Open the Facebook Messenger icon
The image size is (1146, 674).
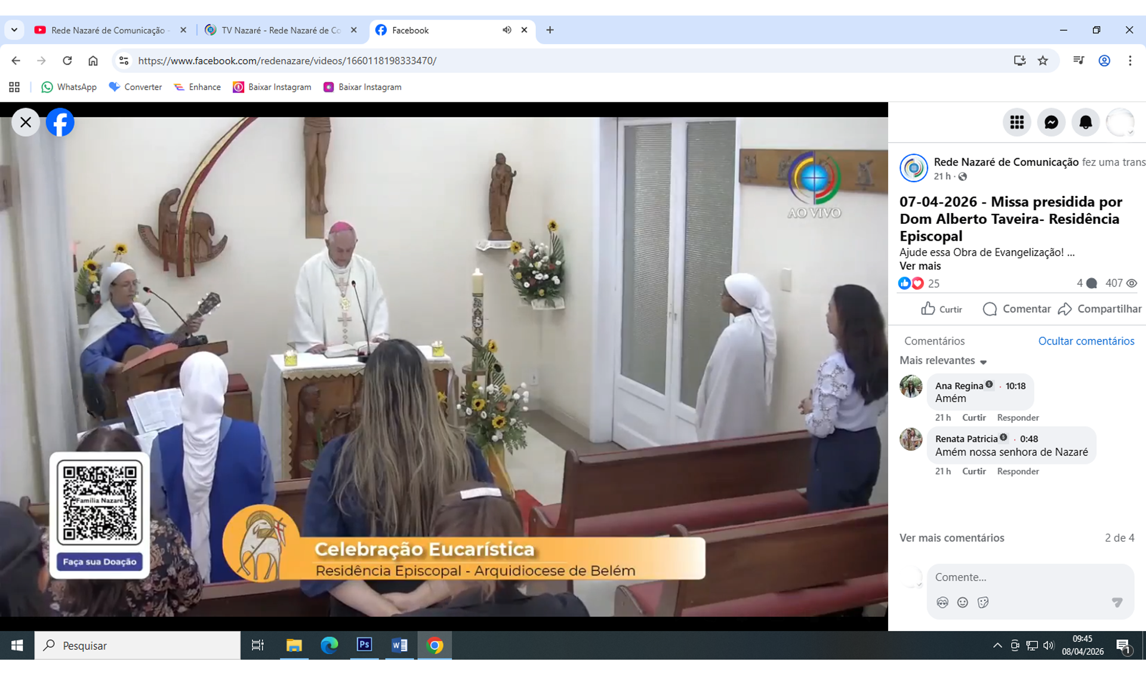(x=1051, y=122)
